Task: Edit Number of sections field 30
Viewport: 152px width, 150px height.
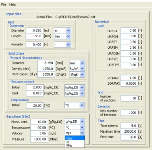Action: click(129, 98)
